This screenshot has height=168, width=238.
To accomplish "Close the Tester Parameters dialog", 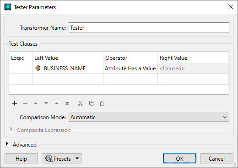I will point(231,7).
